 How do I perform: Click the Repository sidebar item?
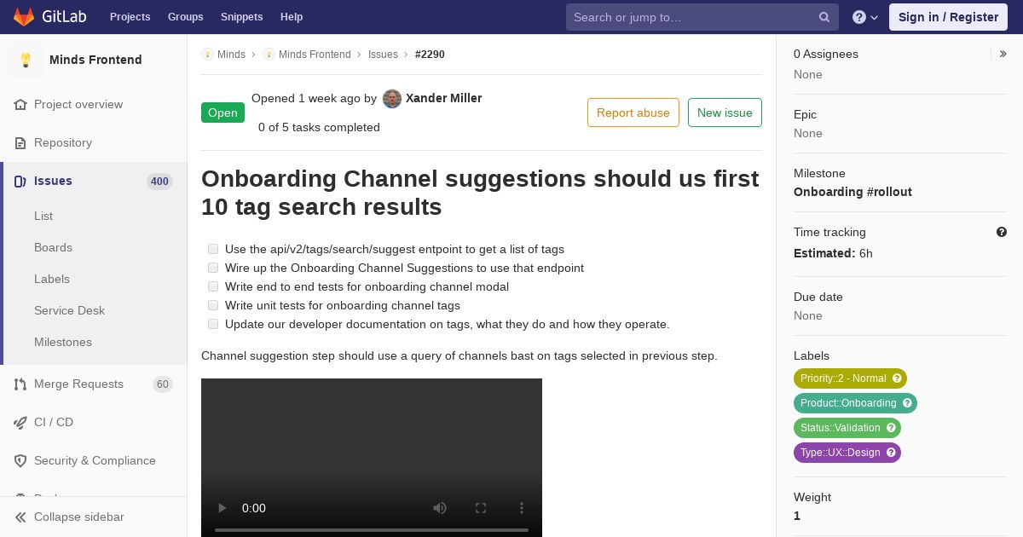(94, 143)
